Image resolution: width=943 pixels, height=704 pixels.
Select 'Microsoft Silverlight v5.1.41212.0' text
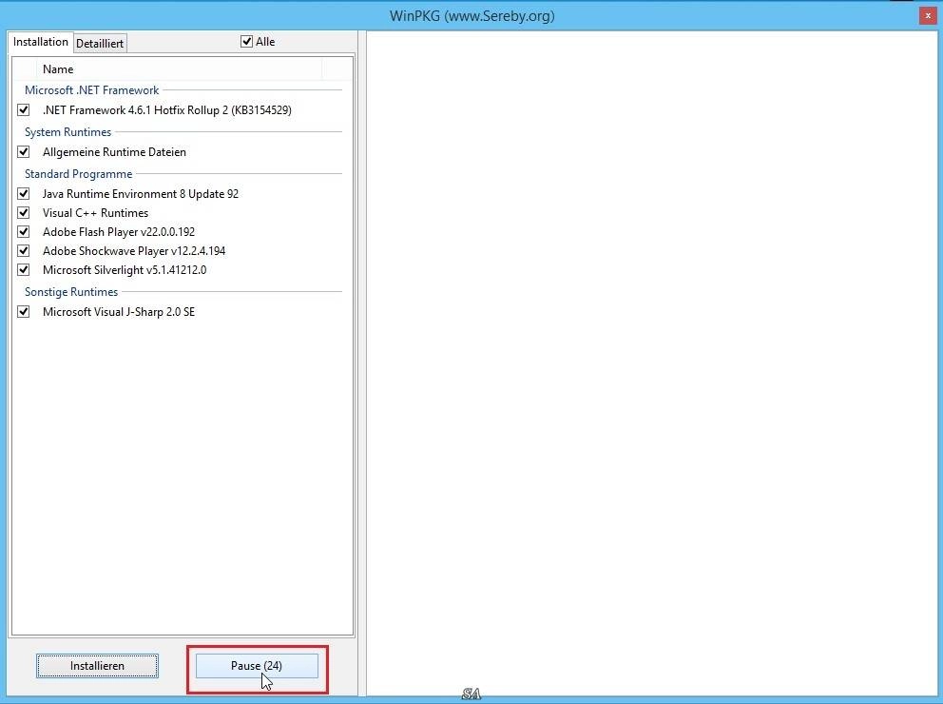[125, 270]
